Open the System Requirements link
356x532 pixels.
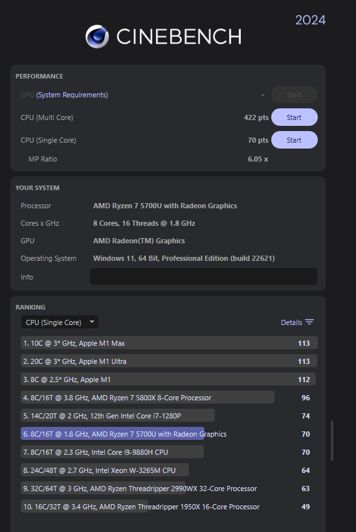[x=72, y=95]
